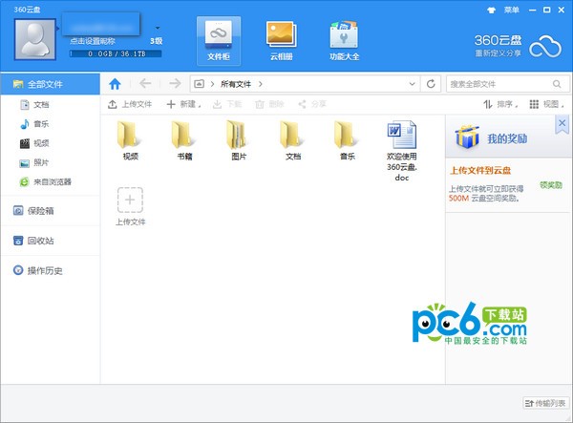Click 上传文件 upload button in toolbar
Viewport: 573px width, 423px height.
coord(130,104)
